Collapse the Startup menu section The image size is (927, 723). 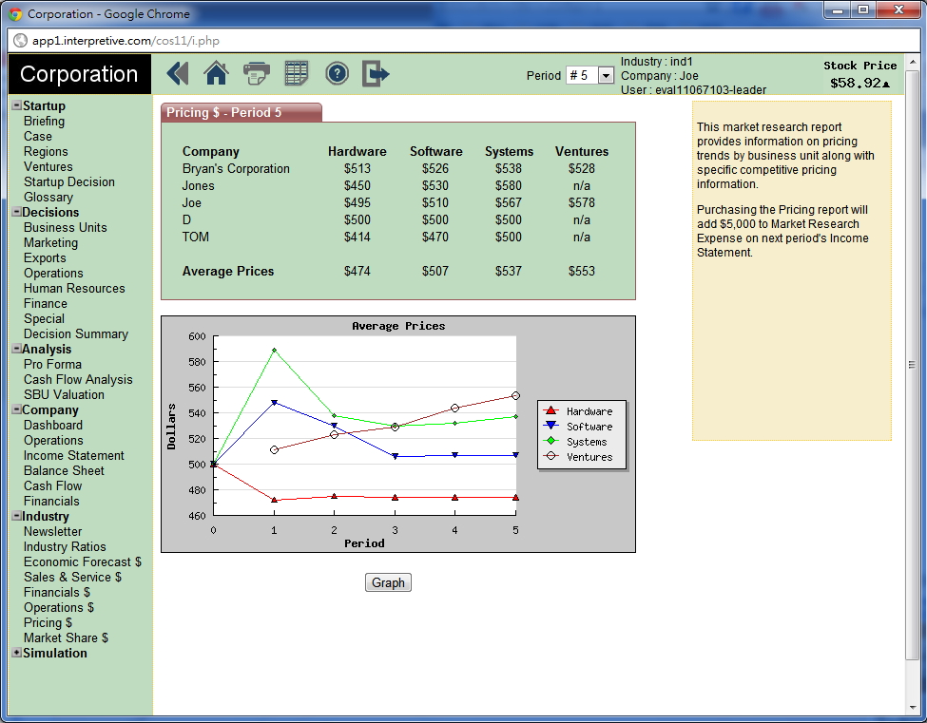16,106
